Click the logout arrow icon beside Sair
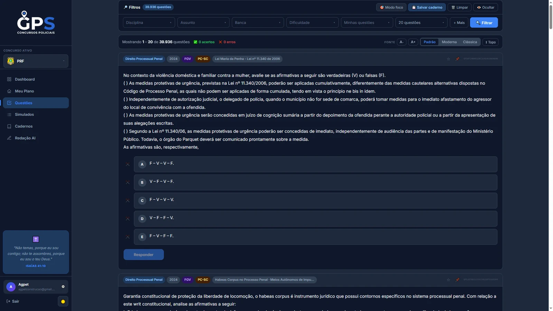Screen dimensions: 553x311 [x=8, y=301]
